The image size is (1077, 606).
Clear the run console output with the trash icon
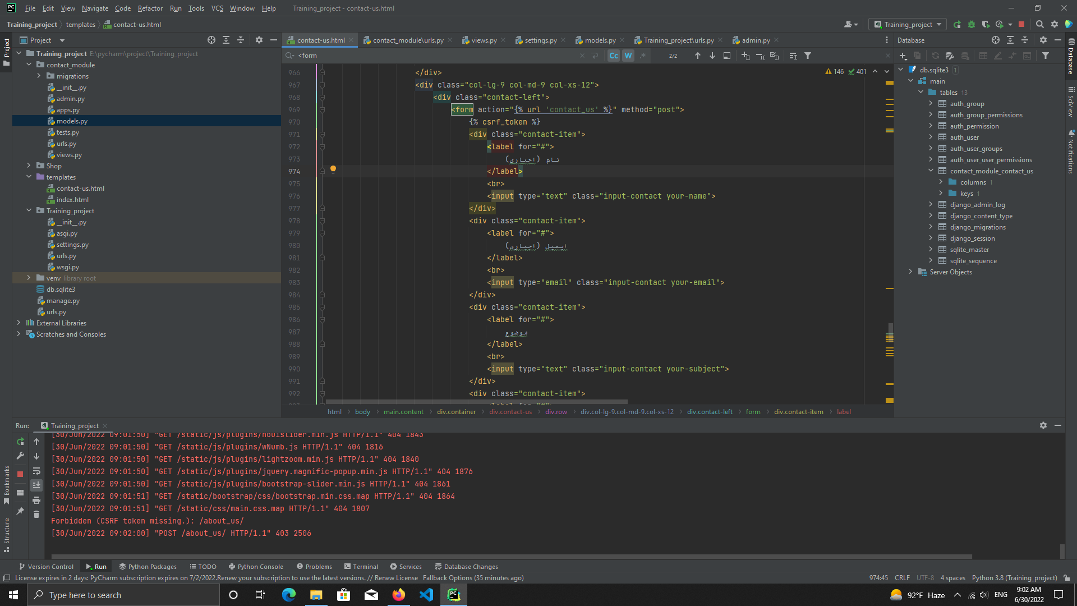click(x=36, y=515)
